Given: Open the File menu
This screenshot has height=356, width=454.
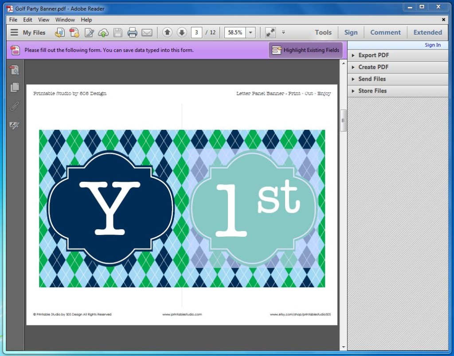Looking at the screenshot, I should click(13, 20).
